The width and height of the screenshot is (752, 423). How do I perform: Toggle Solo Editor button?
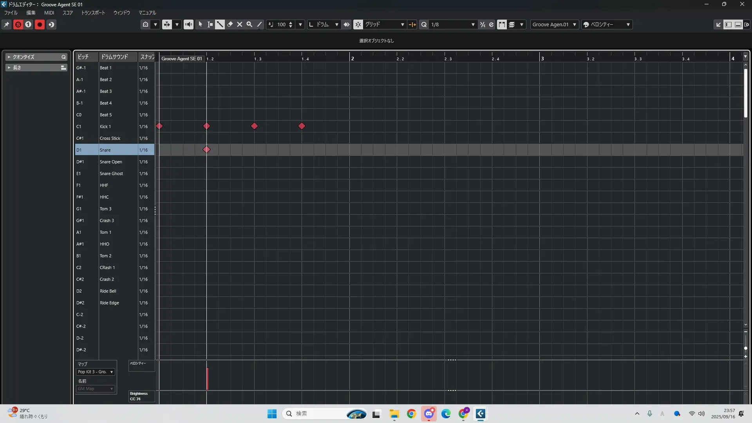pyautogui.click(x=18, y=24)
